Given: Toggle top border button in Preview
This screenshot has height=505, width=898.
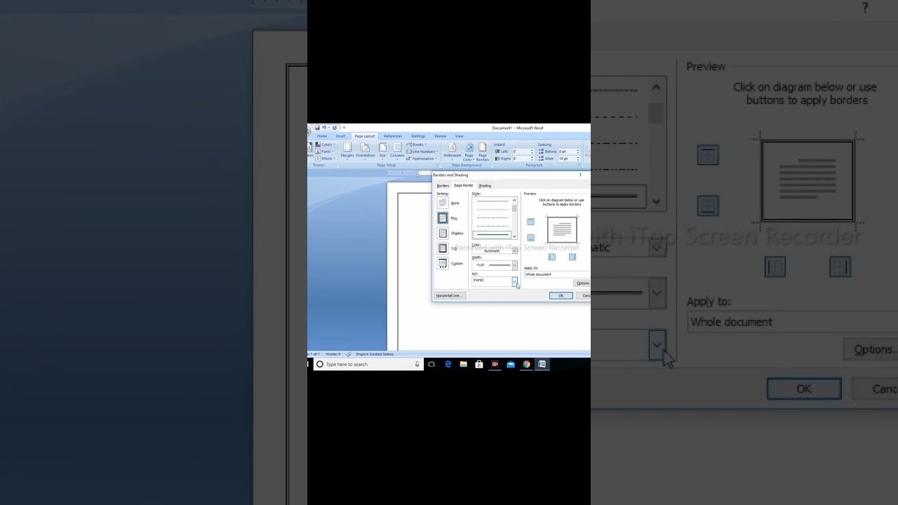Looking at the screenshot, I should pos(530,222).
